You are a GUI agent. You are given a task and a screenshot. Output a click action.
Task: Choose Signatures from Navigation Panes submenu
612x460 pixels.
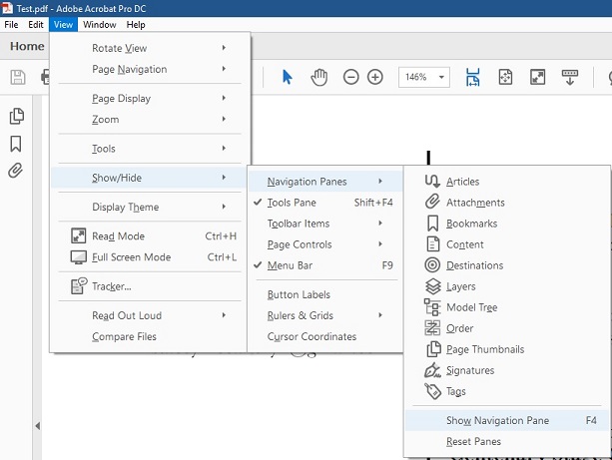coord(506,370)
